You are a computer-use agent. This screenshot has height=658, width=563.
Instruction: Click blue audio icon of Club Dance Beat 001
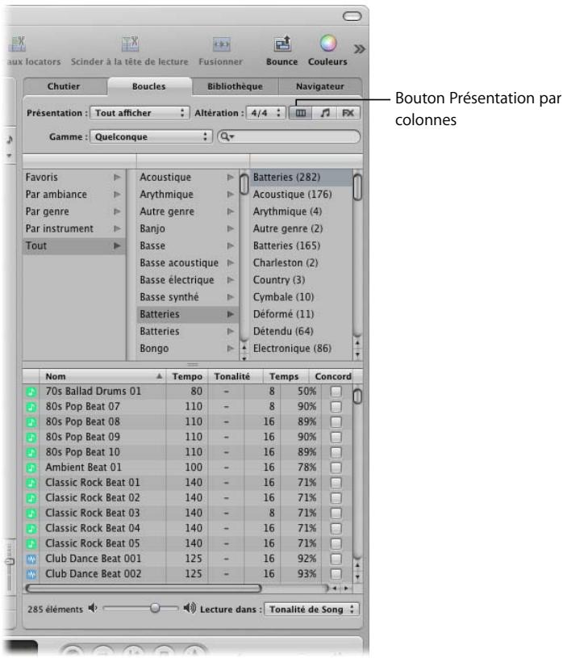[x=31, y=559]
